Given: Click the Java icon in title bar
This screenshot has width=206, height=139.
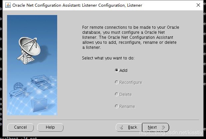Looking at the screenshot, I should (8, 5).
